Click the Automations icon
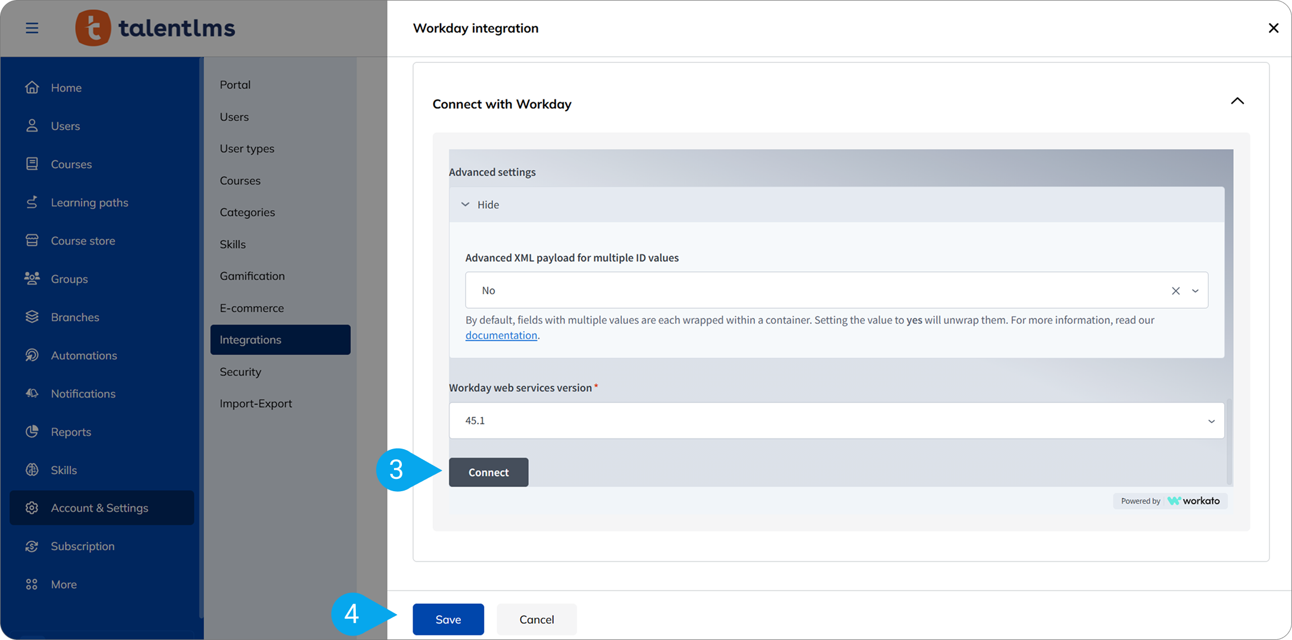Screen dimensions: 1292x640 click(x=32, y=355)
